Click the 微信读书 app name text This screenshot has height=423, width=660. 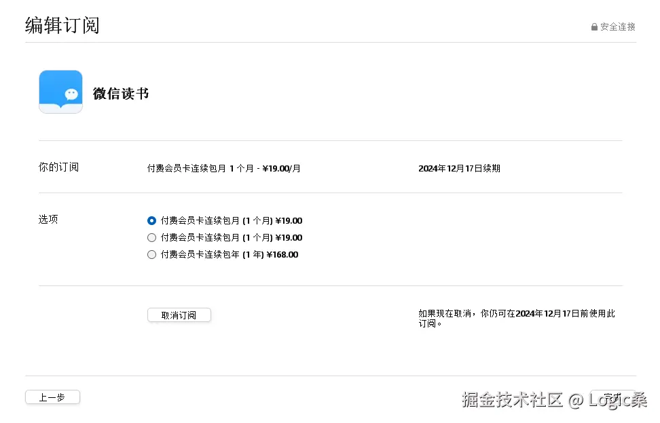click(120, 93)
